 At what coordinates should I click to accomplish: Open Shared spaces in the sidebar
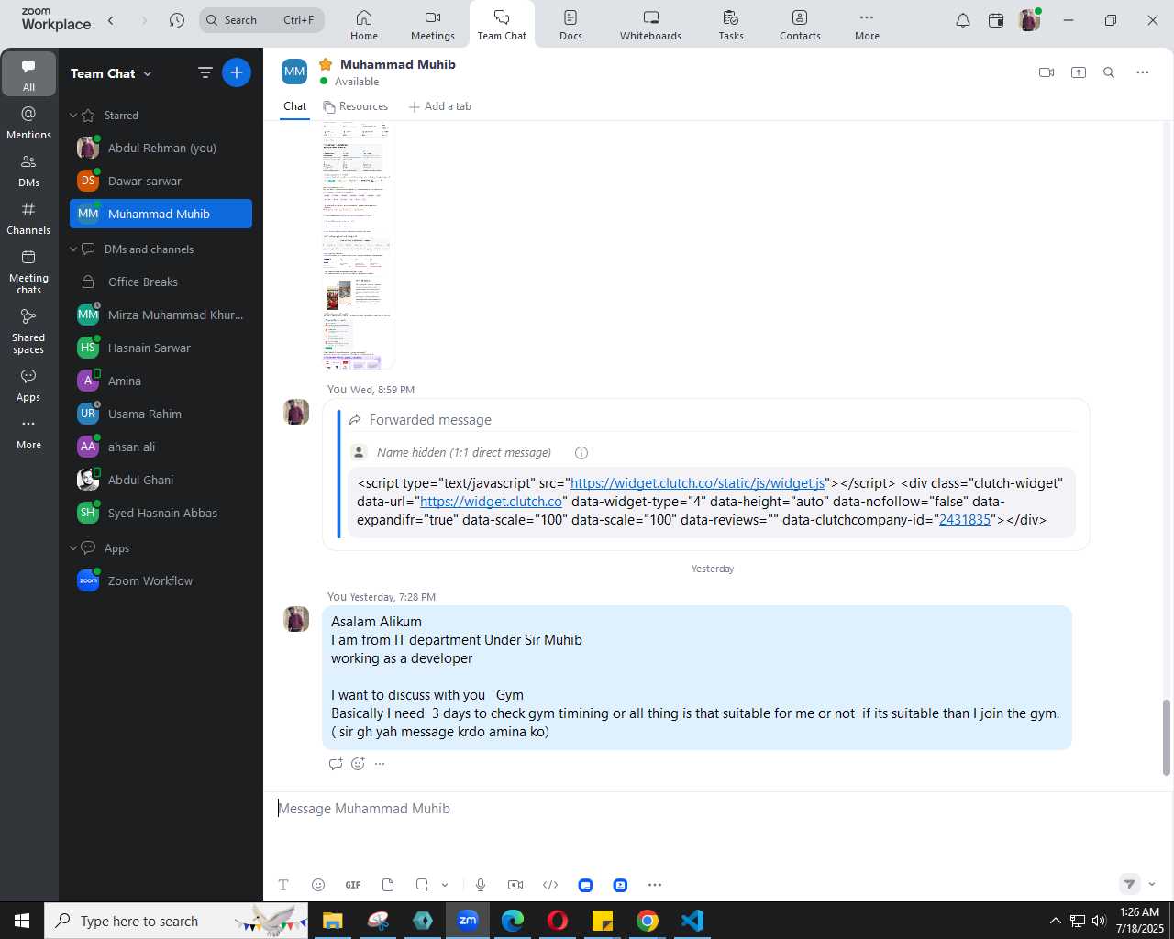click(x=28, y=331)
